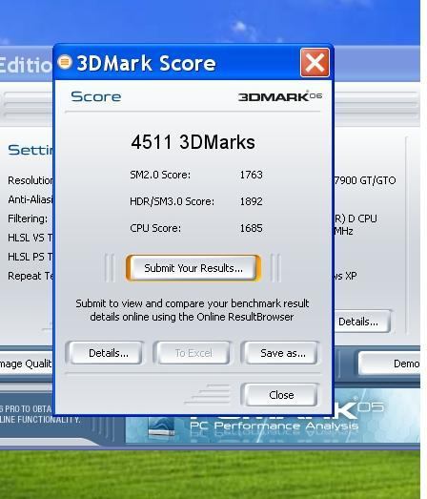Click the HDR/SM3.0 Score label
Screen dimensions: 427x499
click(172, 201)
